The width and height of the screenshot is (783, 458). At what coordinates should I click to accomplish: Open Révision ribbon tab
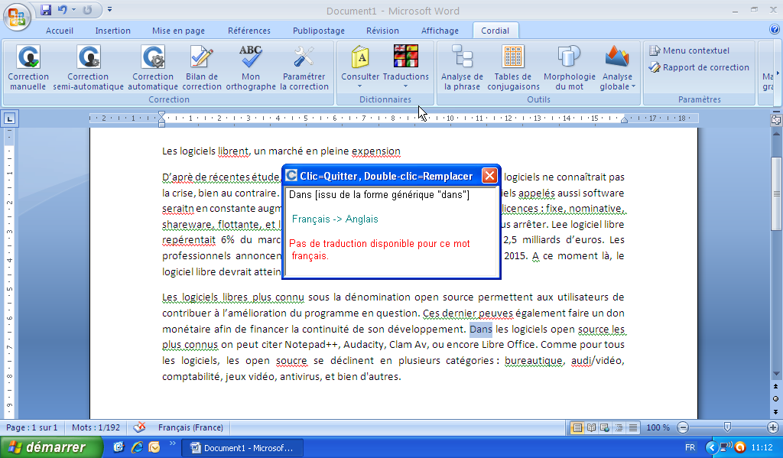click(382, 31)
